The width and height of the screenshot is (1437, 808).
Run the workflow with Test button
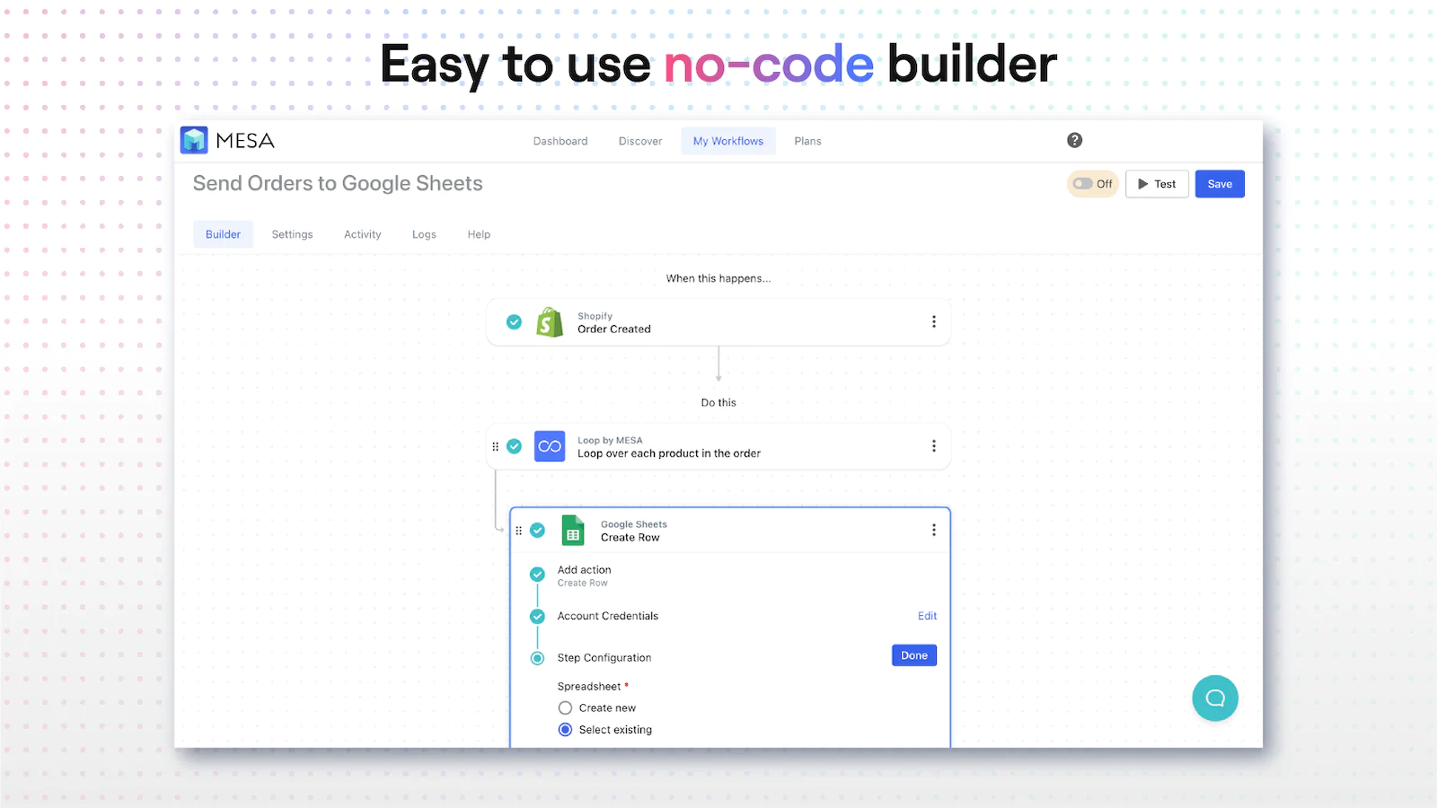click(1157, 184)
